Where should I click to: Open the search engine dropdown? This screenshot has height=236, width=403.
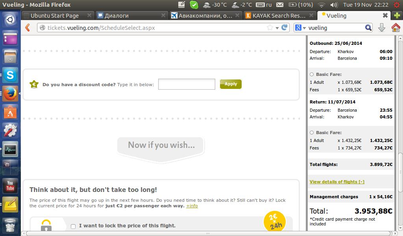pyautogui.click(x=300, y=28)
